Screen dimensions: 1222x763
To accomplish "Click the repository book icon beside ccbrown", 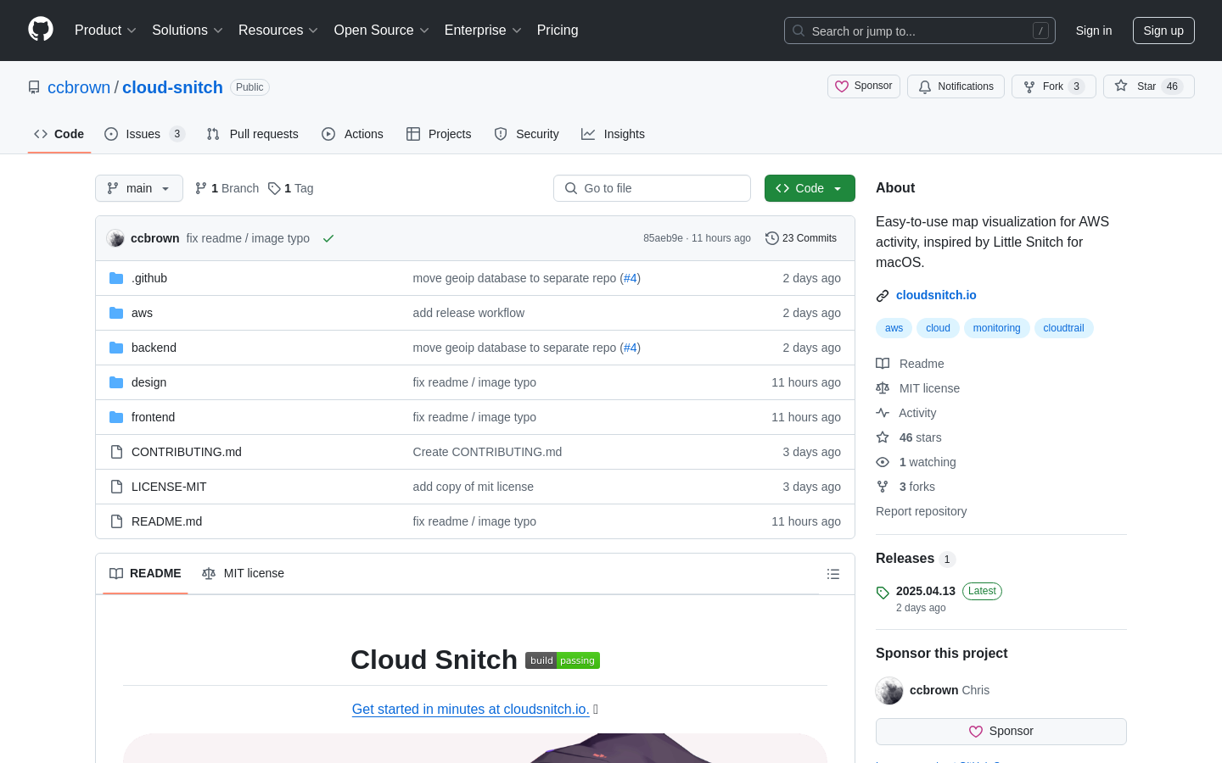I will click(x=34, y=87).
